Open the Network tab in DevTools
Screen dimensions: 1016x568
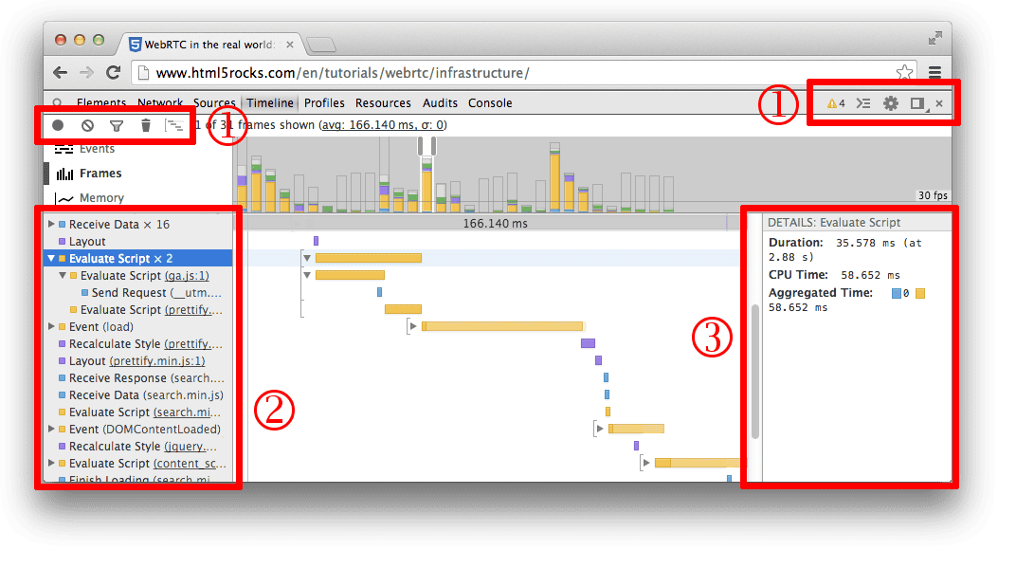coord(160,103)
